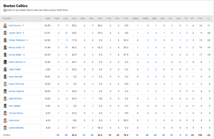View Marcus Smart's 13 field goal attempts
The width and height of the screenshot is (214, 139).
(66, 48)
